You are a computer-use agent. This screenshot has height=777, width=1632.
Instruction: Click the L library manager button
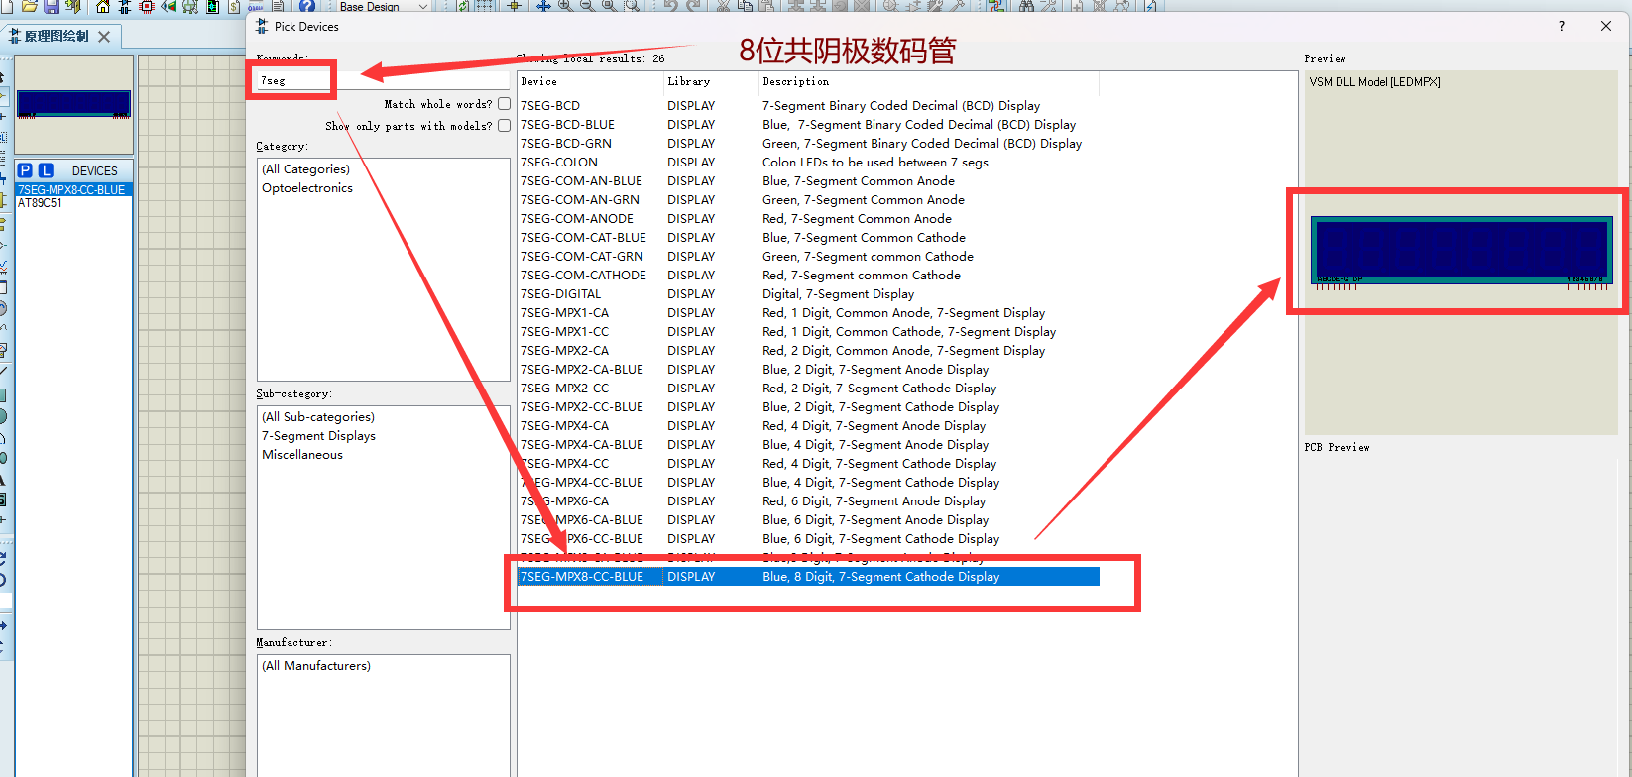[46, 170]
